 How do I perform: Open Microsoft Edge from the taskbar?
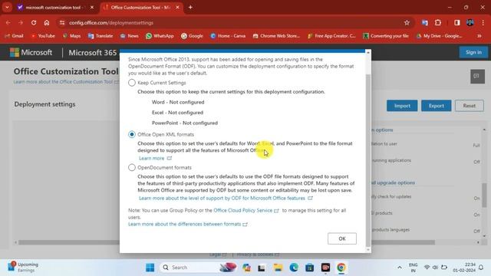point(294,268)
